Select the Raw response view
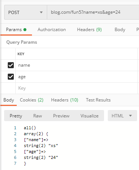This screenshot has width=139, height=170. pos(38,116)
